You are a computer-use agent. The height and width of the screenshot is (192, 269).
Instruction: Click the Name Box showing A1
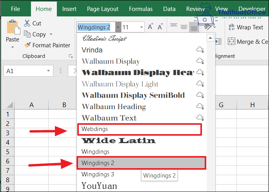(25, 71)
